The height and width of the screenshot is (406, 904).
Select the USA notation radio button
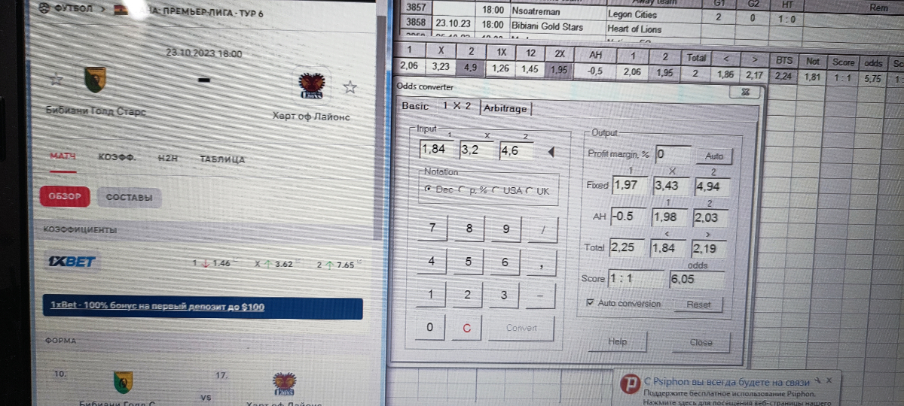496,191
